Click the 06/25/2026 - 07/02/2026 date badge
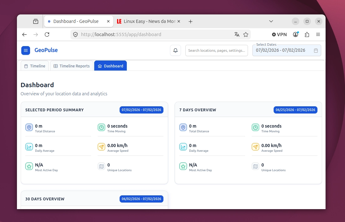 click(x=296, y=110)
